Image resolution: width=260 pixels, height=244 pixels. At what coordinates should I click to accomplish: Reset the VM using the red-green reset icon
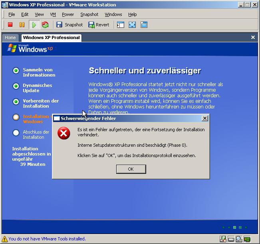45,25
